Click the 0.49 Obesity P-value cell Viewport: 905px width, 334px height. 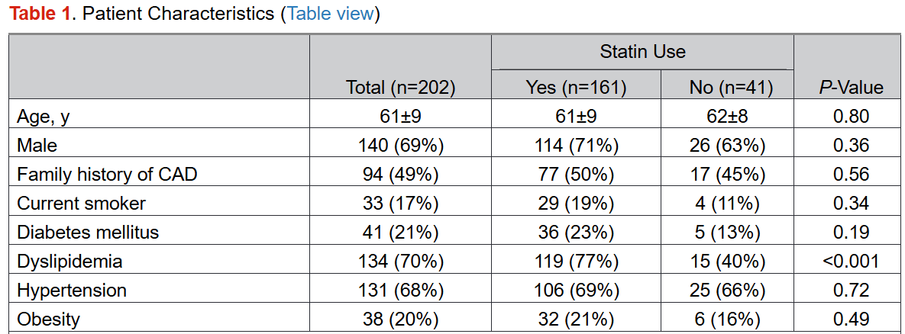(850, 320)
